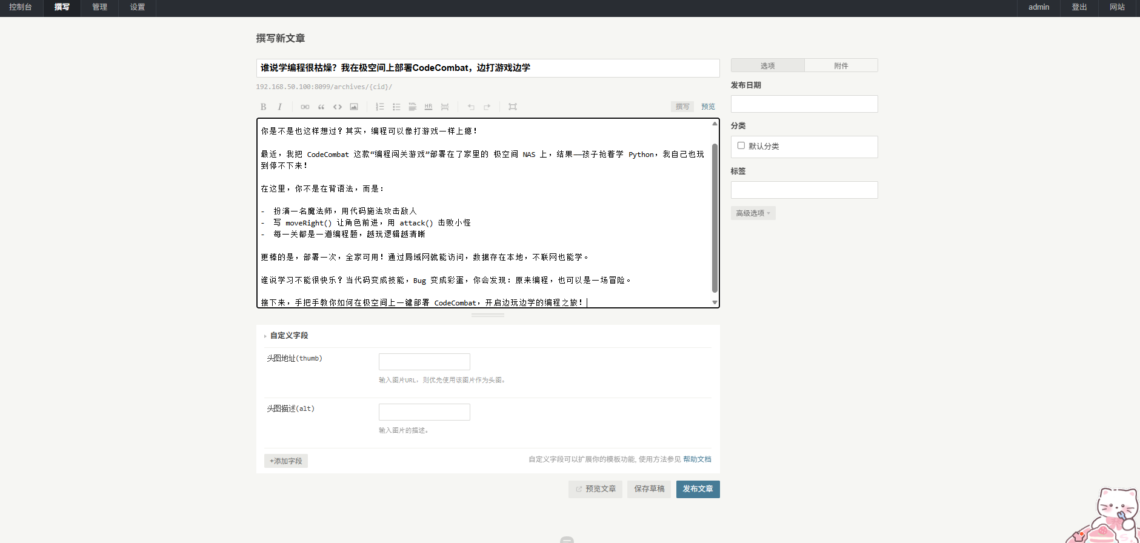Insert a horizontal rule using HR icon
The image size is (1140, 543).
pyautogui.click(x=428, y=107)
